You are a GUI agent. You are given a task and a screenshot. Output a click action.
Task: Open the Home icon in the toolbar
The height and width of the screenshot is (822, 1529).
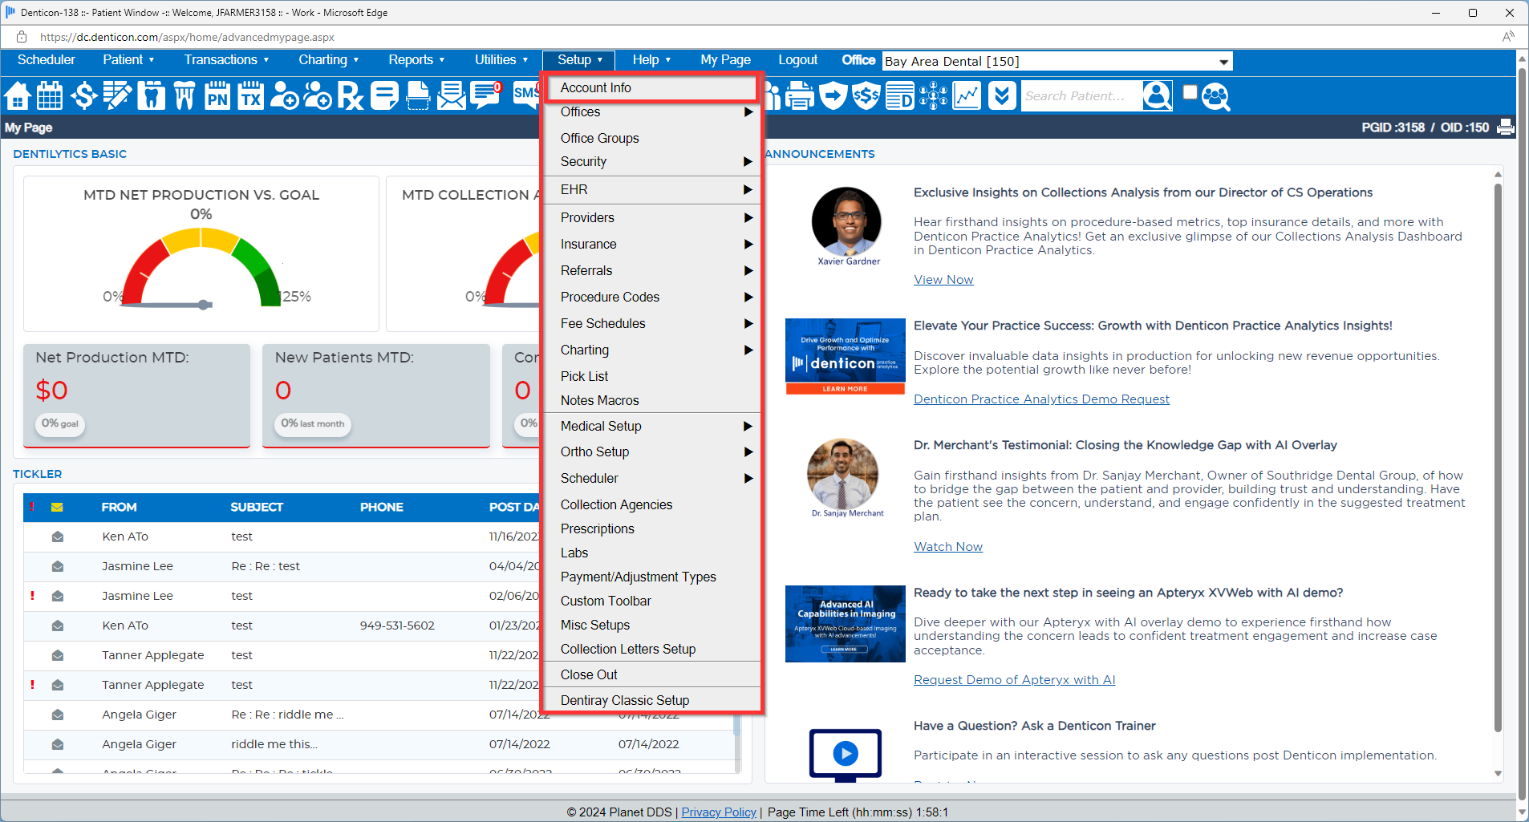click(x=18, y=96)
